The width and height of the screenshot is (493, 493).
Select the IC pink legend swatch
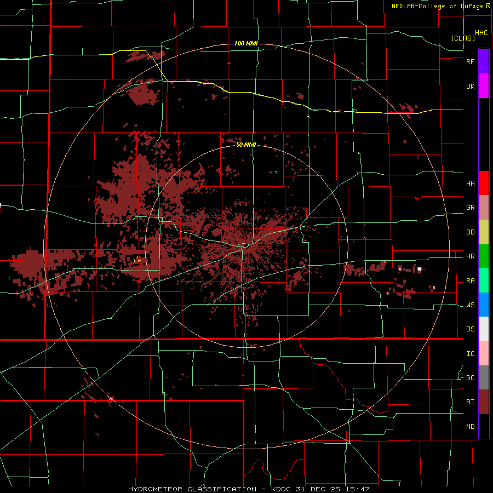tap(484, 353)
